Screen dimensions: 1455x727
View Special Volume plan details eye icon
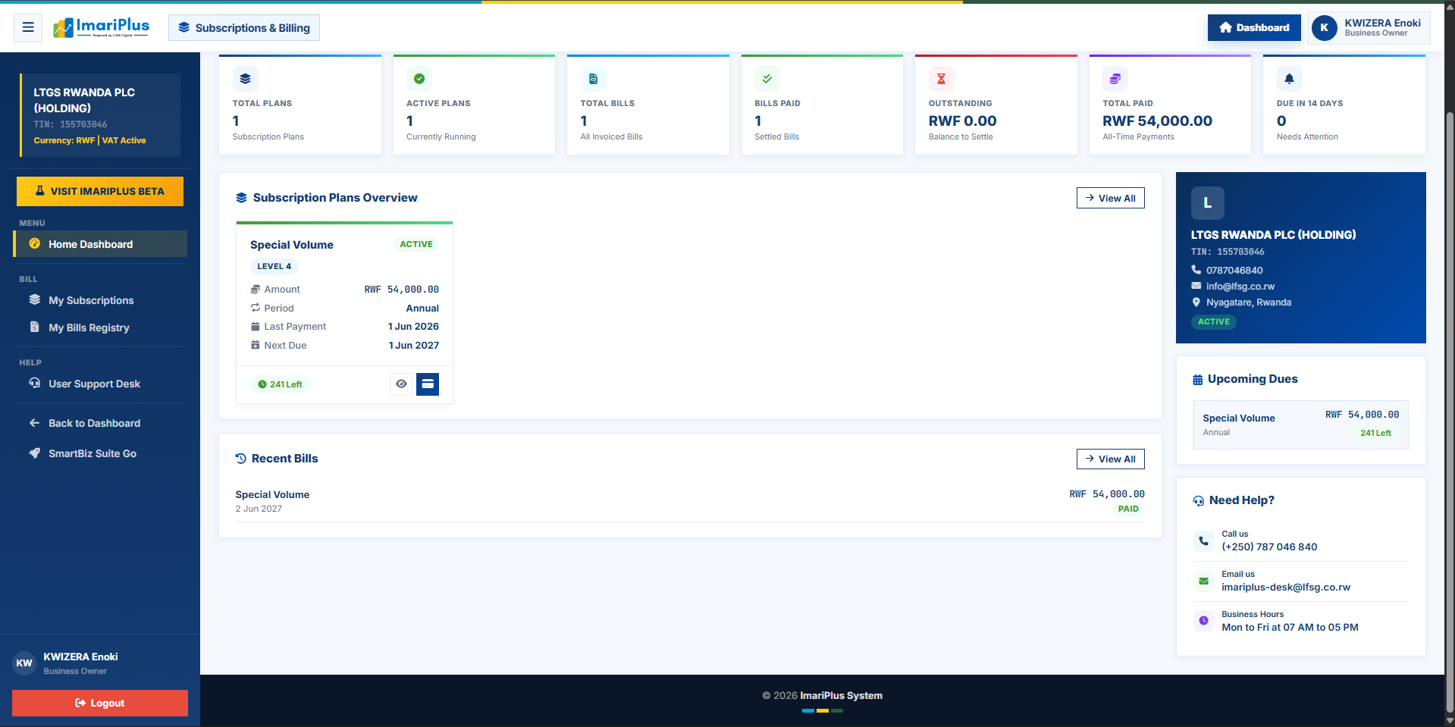pos(401,384)
